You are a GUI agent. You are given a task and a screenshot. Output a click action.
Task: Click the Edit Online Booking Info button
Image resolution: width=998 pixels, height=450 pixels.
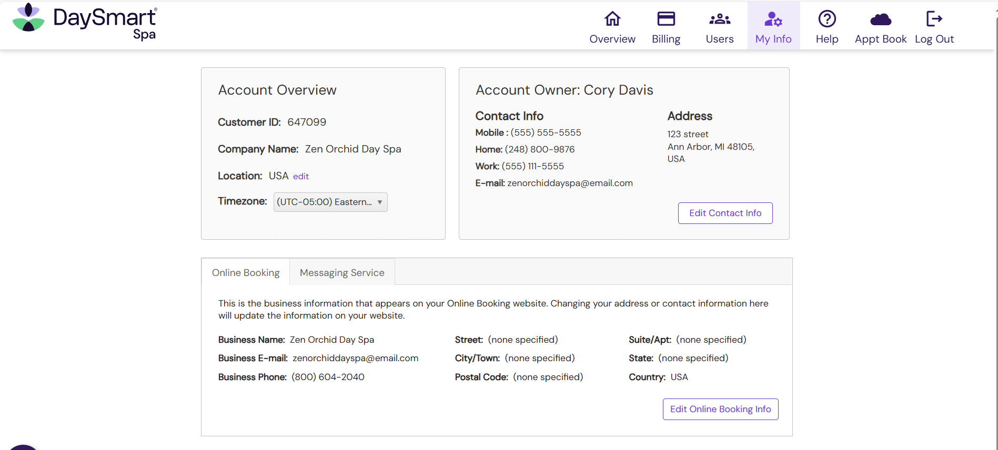tap(720, 409)
